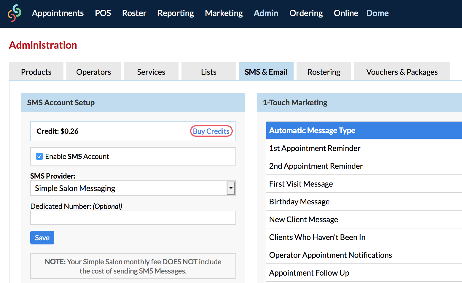Open the Reporting menu item
462x283 pixels.
coord(176,13)
